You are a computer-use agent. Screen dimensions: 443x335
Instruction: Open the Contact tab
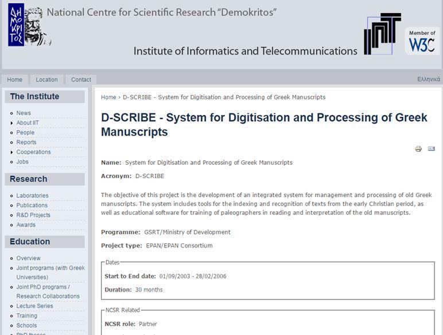pyautogui.click(x=81, y=80)
